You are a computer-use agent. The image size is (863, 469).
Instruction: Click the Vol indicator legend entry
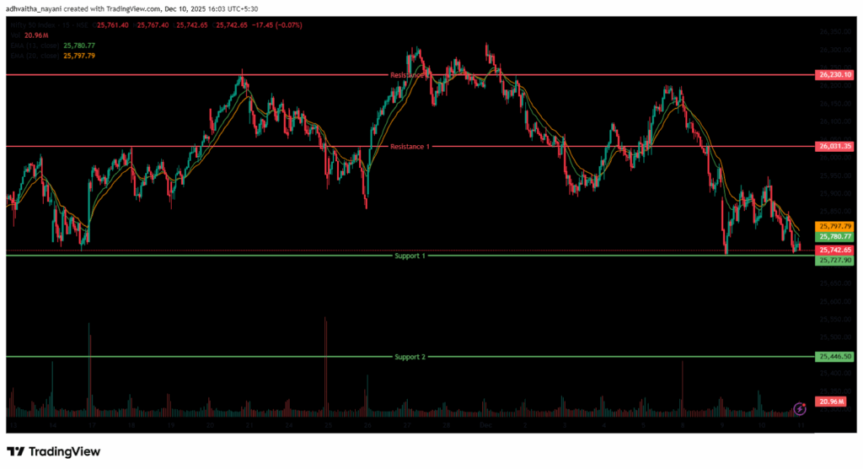point(13,35)
